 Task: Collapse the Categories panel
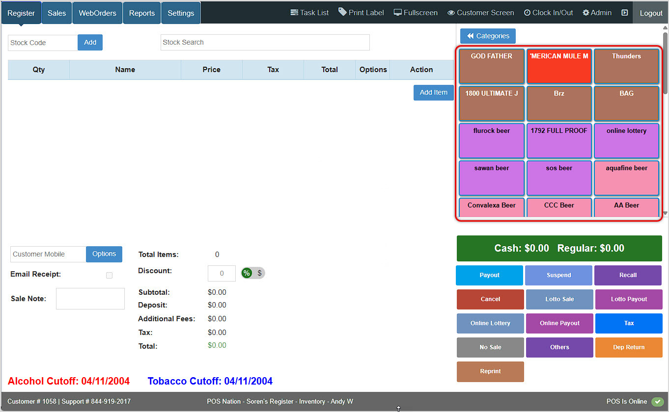click(487, 36)
